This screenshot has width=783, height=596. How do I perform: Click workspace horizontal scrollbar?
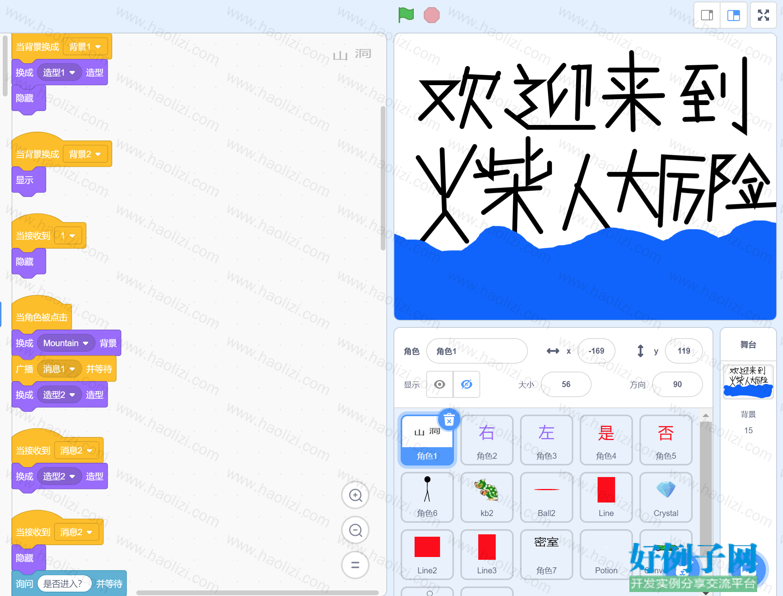point(257,593)
